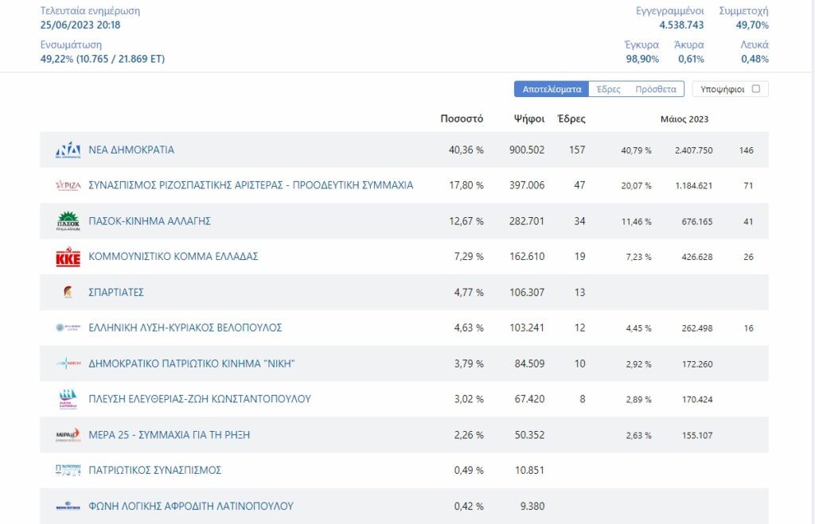Open the Πρόσθετα tab

coord(656,89)
